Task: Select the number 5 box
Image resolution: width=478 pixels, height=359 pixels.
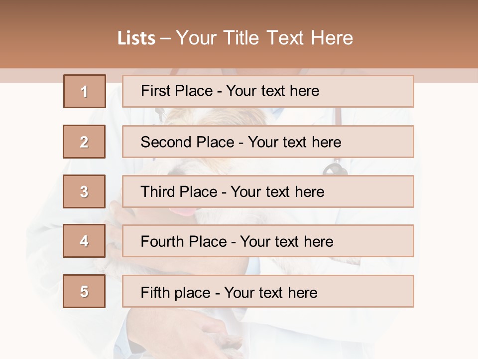Action: click(x=84, y=291)
